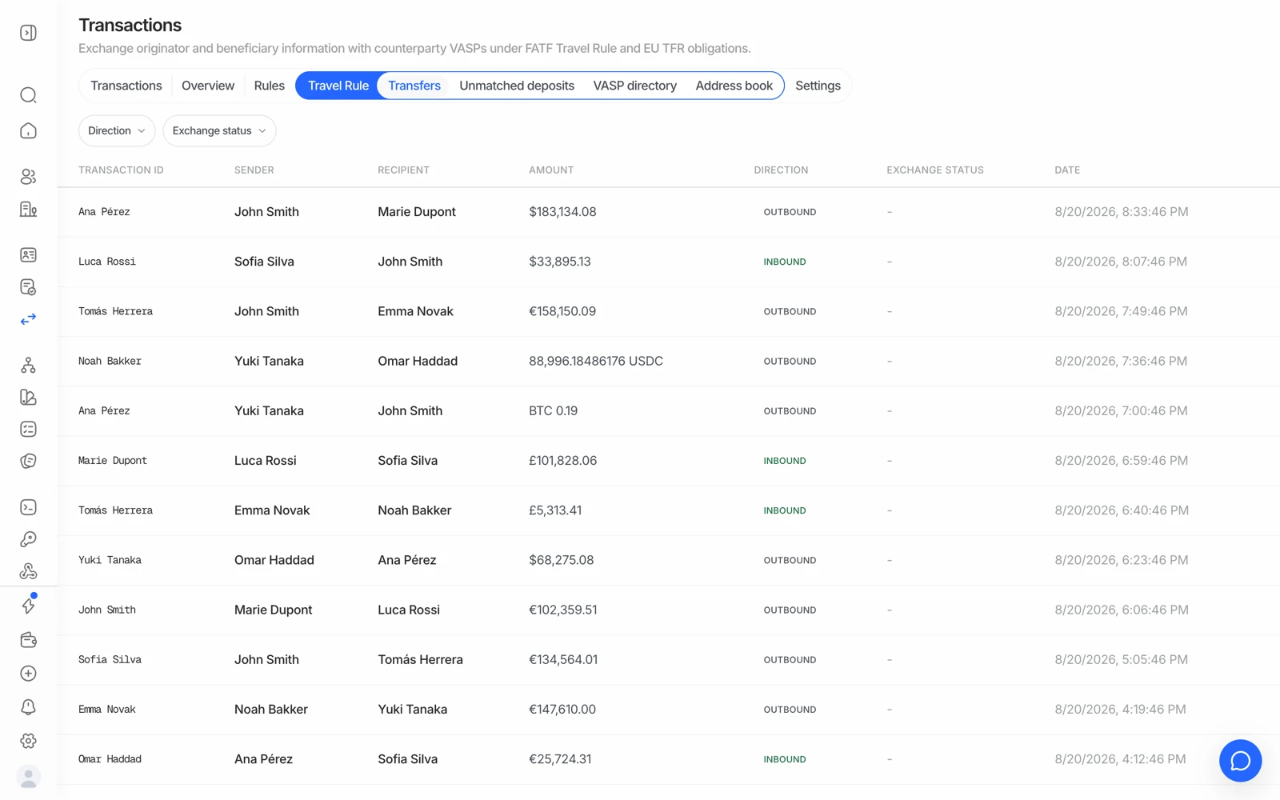Open the checklist icon in sidebar

pos(28,430)
